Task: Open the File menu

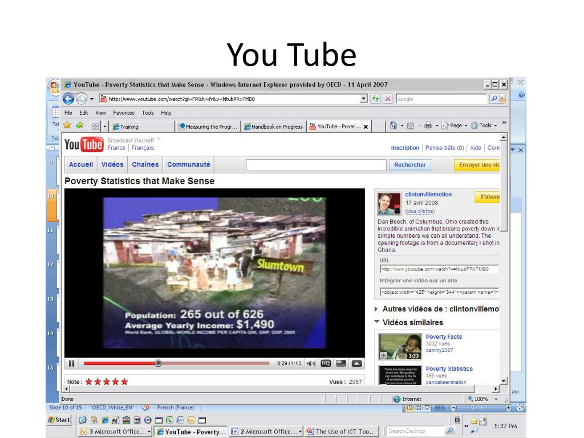Action: pyautogui.click(x=68, y=112)
